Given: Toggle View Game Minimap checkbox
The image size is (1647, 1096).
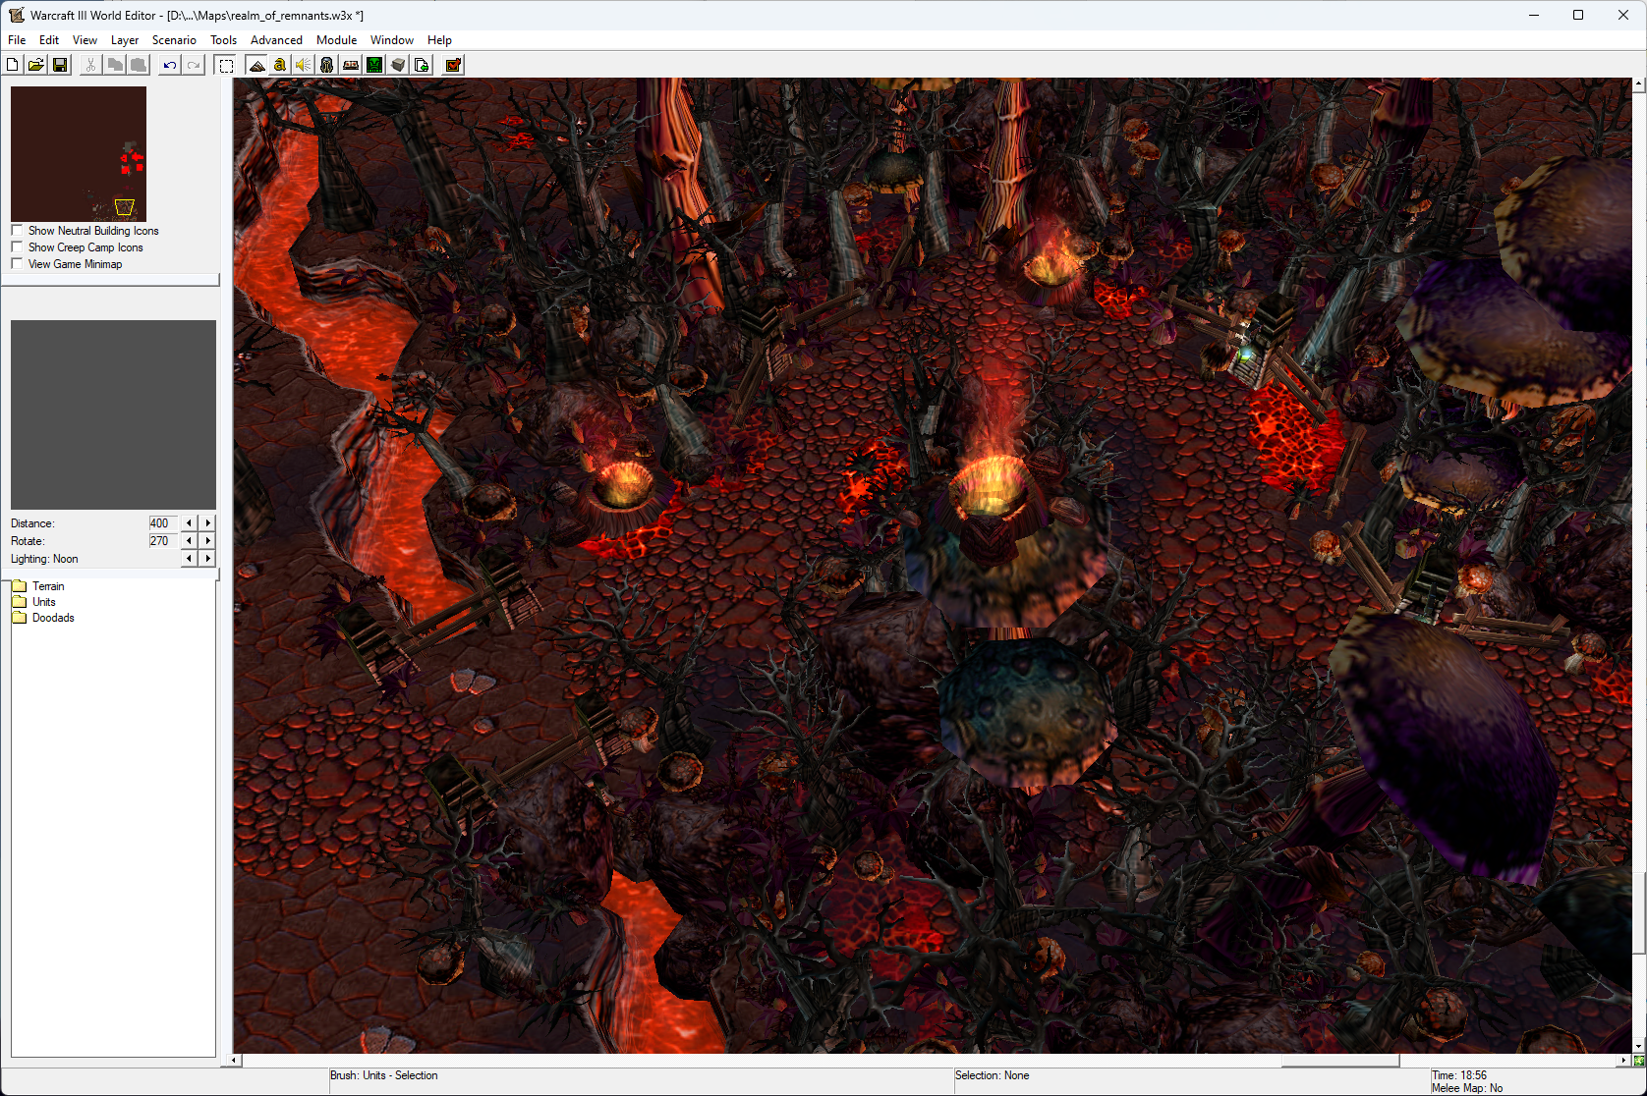Looking at the screenshot, I should click(x=17, y=264).
